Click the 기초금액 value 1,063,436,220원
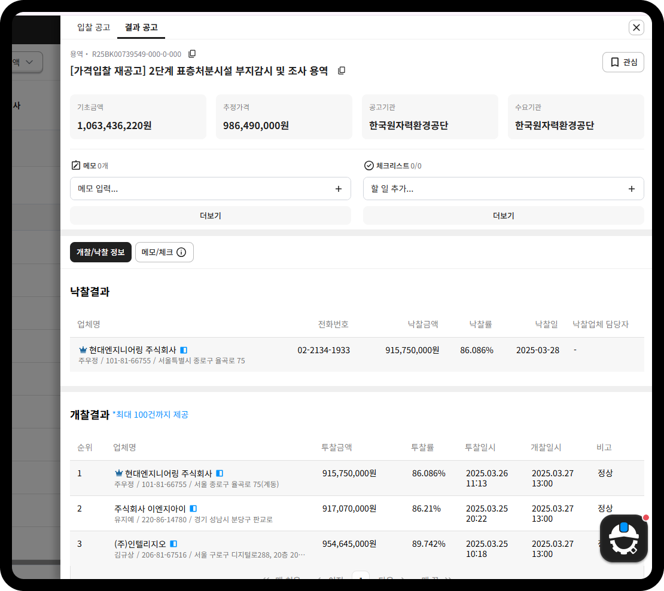The image size is (664, 591). [x=114, y=125]
